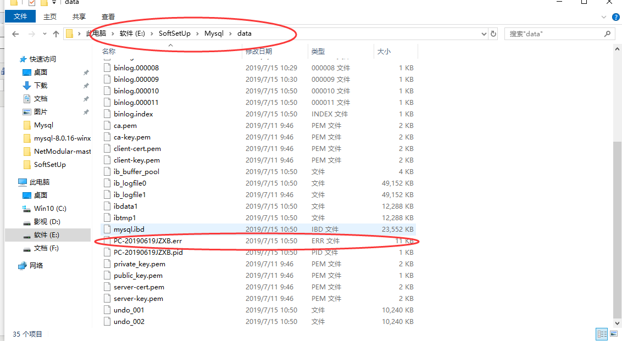This screenshot has width=622, height=341.
Task: Select file undo_002
Action: 129,322
